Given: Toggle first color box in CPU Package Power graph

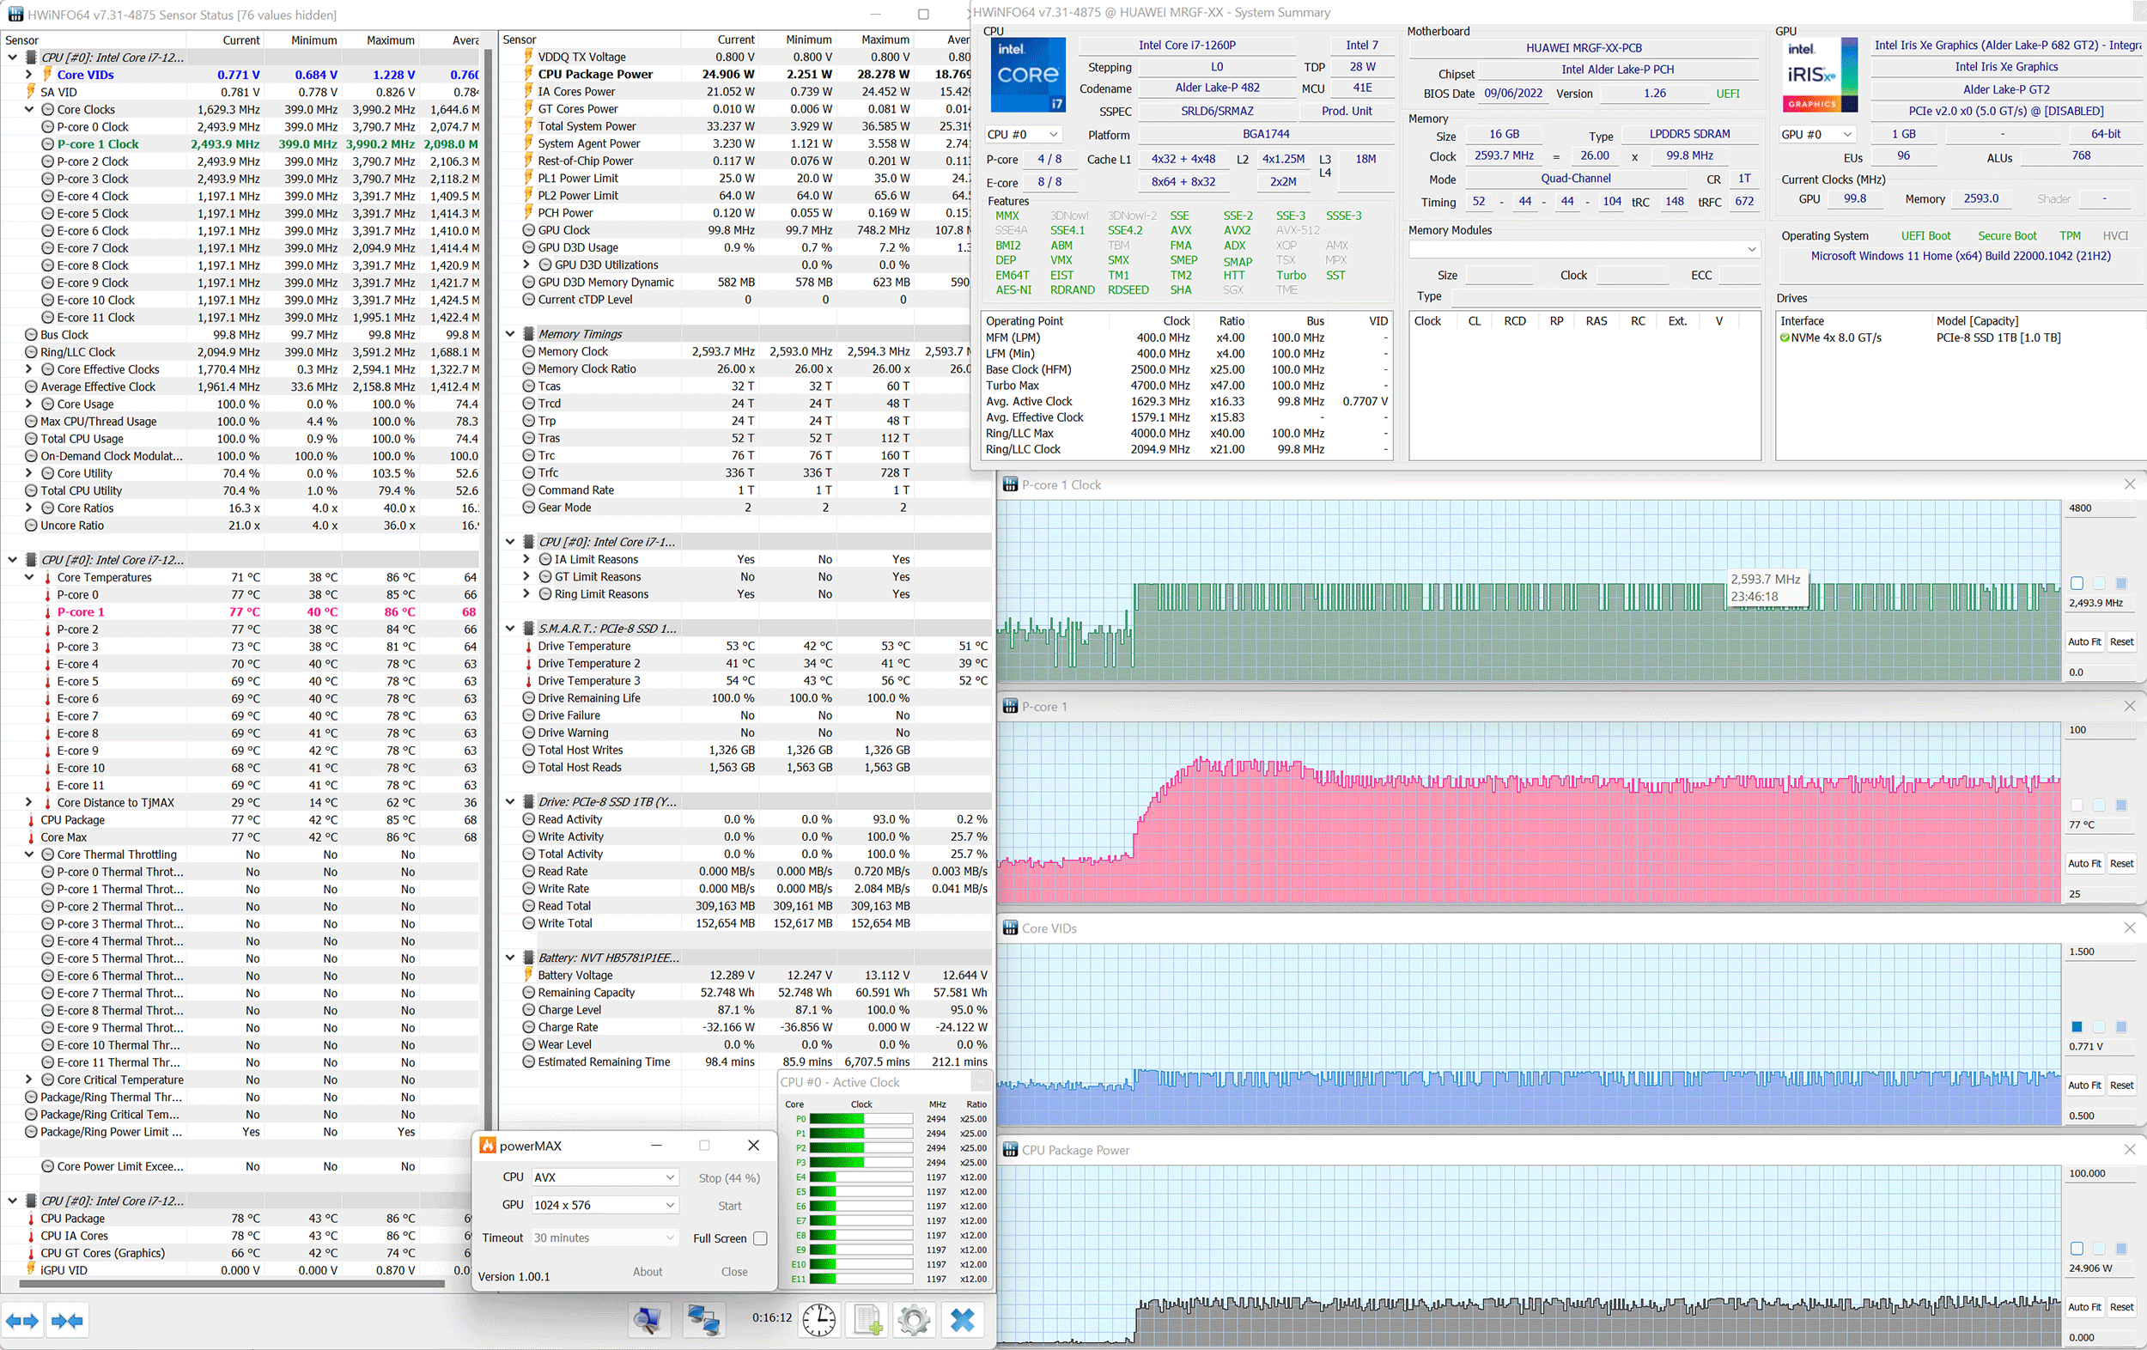Looking at the screenshot, I should pos(2077,1249).
